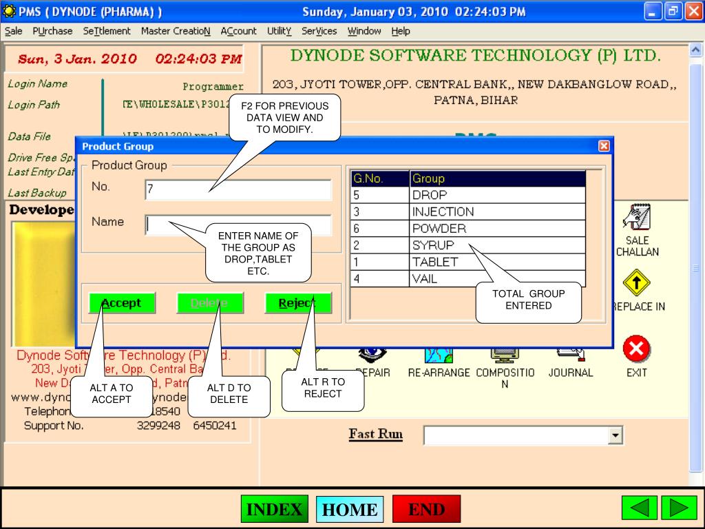This screenshot has height=529, width=705.
Task: Open the Services menu
Action: (319, 31)
